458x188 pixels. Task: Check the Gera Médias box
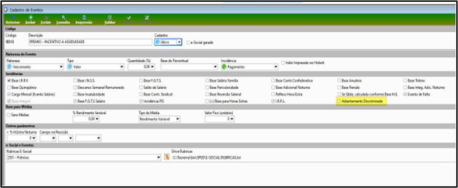pos(9,115)
